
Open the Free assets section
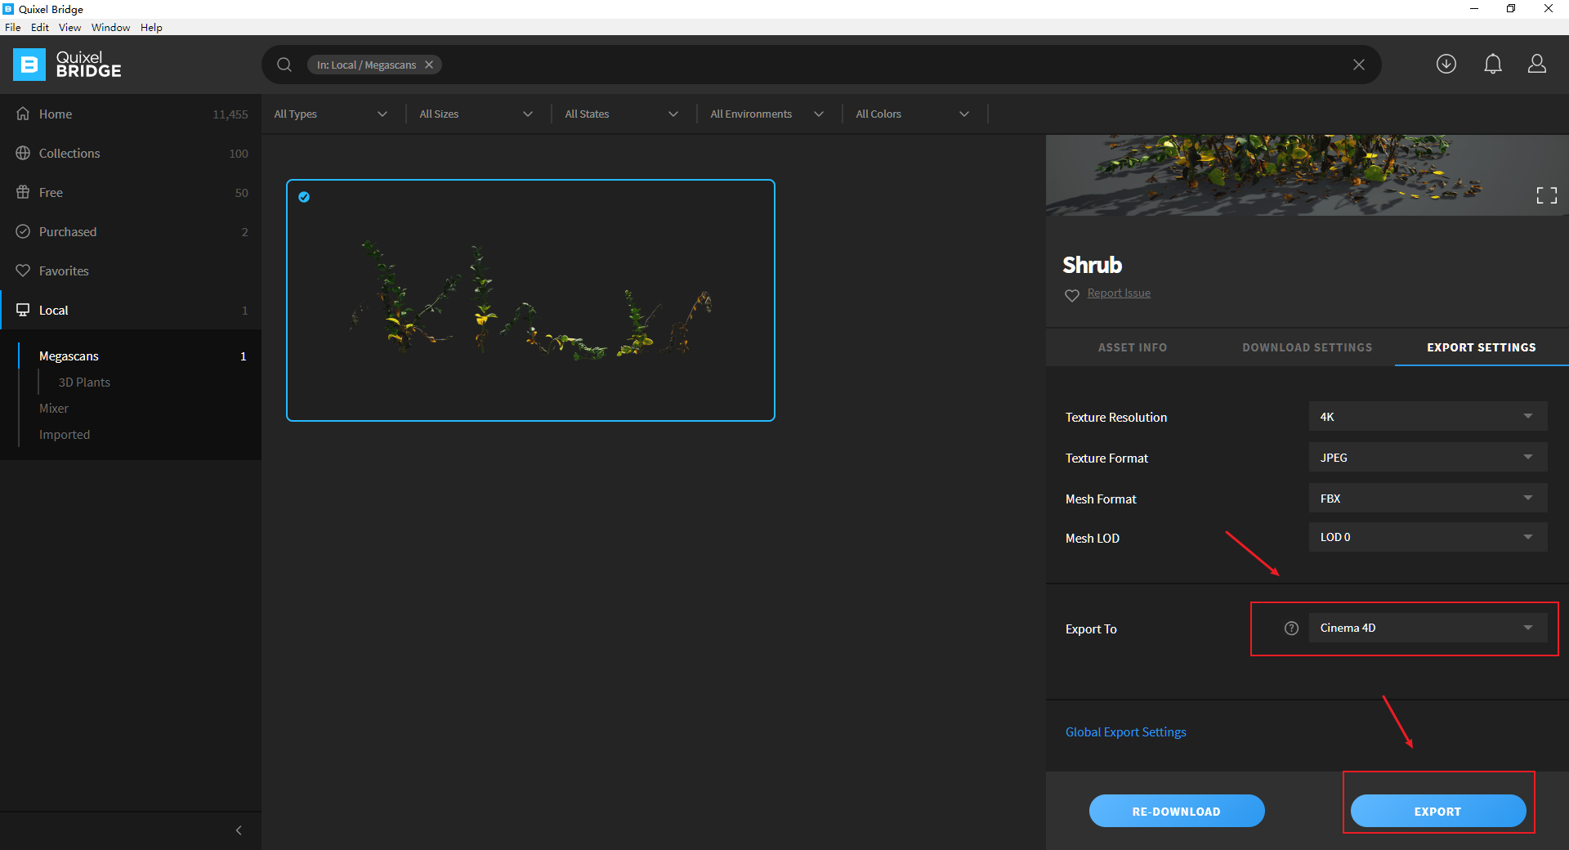click(x=131, y=192)
